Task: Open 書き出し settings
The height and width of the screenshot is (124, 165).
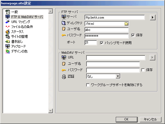Action: tap(17, 41)
